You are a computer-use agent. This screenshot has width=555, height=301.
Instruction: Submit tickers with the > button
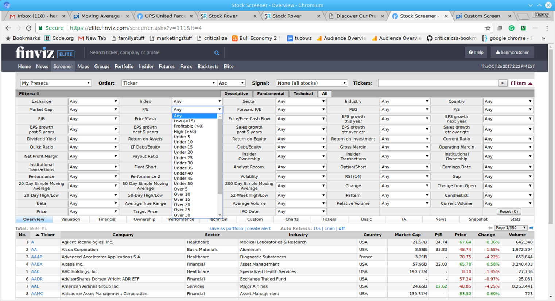coord(503,83)
